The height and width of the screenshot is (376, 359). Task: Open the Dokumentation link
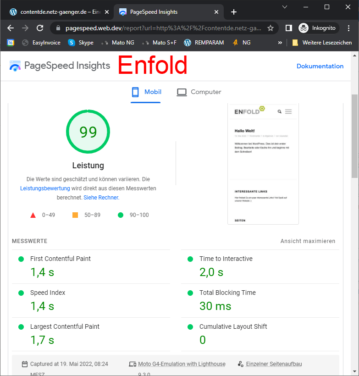[320, 66]
